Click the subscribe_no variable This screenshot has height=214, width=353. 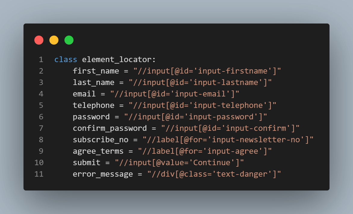click(x=100, y=140)
